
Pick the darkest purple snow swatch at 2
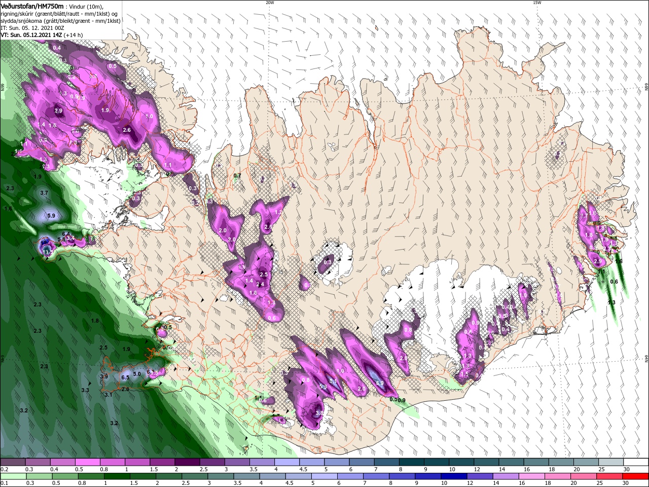[187, 462]
